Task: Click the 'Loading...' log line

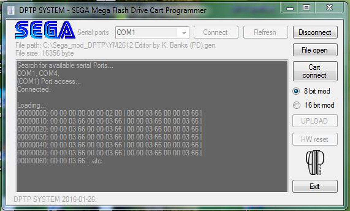Action: tap(32, 105)
